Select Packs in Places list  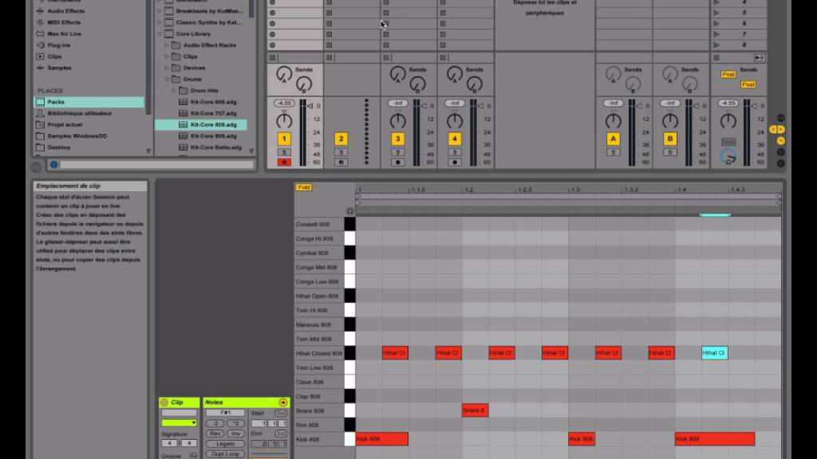pos(89,102)
